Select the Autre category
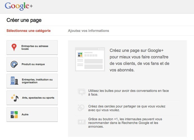 (x=32, y=115)
